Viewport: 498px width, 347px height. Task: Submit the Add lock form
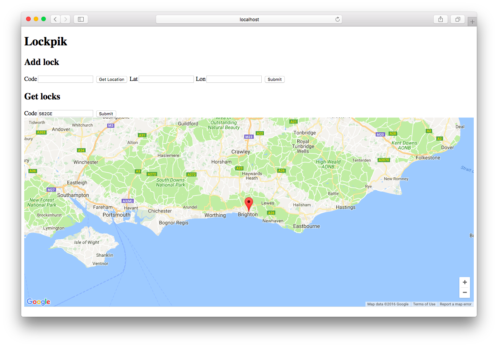[275, 79]
